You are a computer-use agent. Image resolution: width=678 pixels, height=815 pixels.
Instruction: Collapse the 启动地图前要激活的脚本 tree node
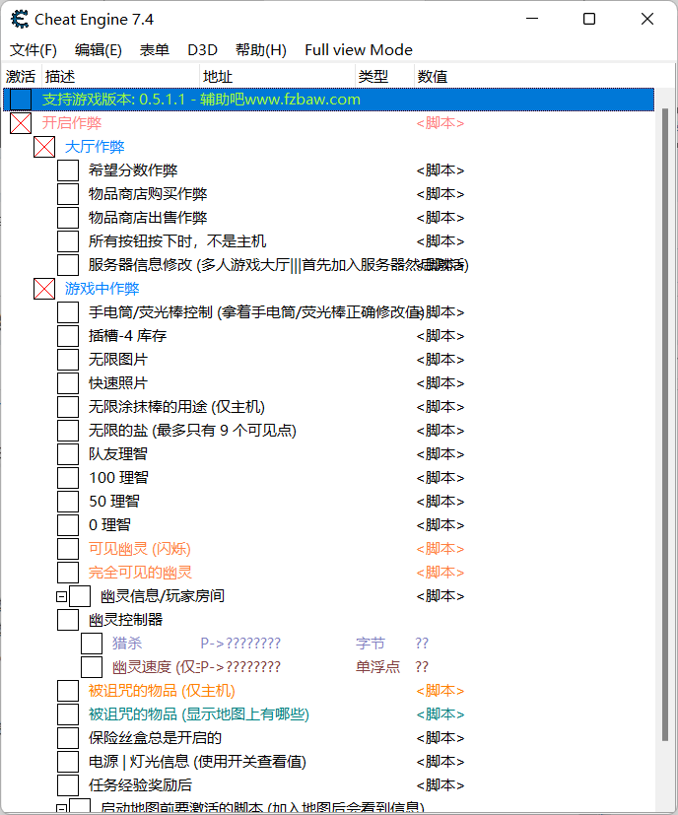click(61, 808)
